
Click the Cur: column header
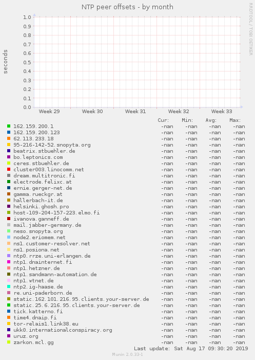[163, 120]
